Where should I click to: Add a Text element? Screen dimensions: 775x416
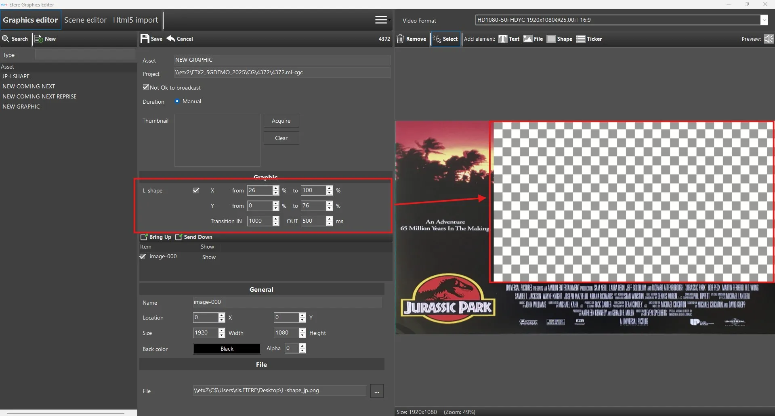[x=508, y=39]
